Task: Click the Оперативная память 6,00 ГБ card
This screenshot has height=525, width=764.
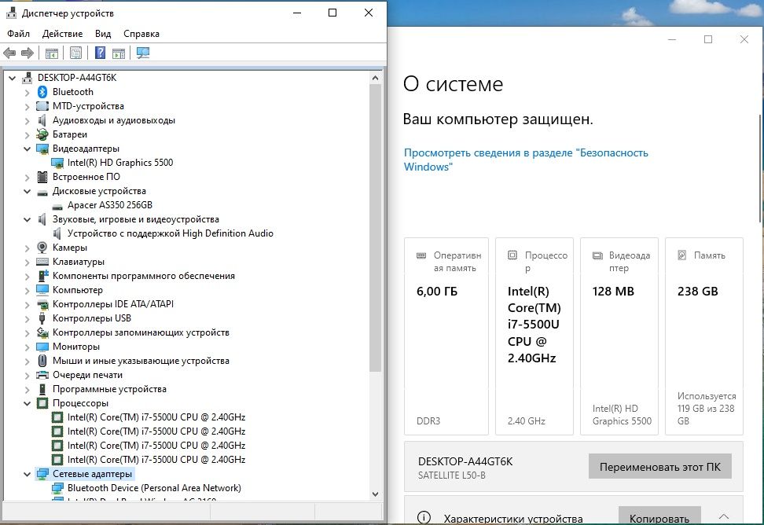Action: click(446, 336)
